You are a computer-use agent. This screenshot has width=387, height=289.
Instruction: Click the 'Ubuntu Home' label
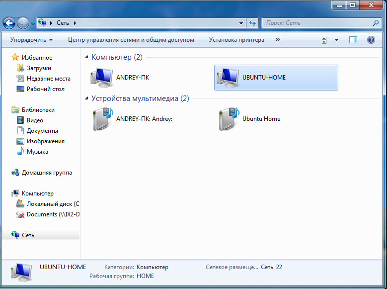[x=261, y=119]
